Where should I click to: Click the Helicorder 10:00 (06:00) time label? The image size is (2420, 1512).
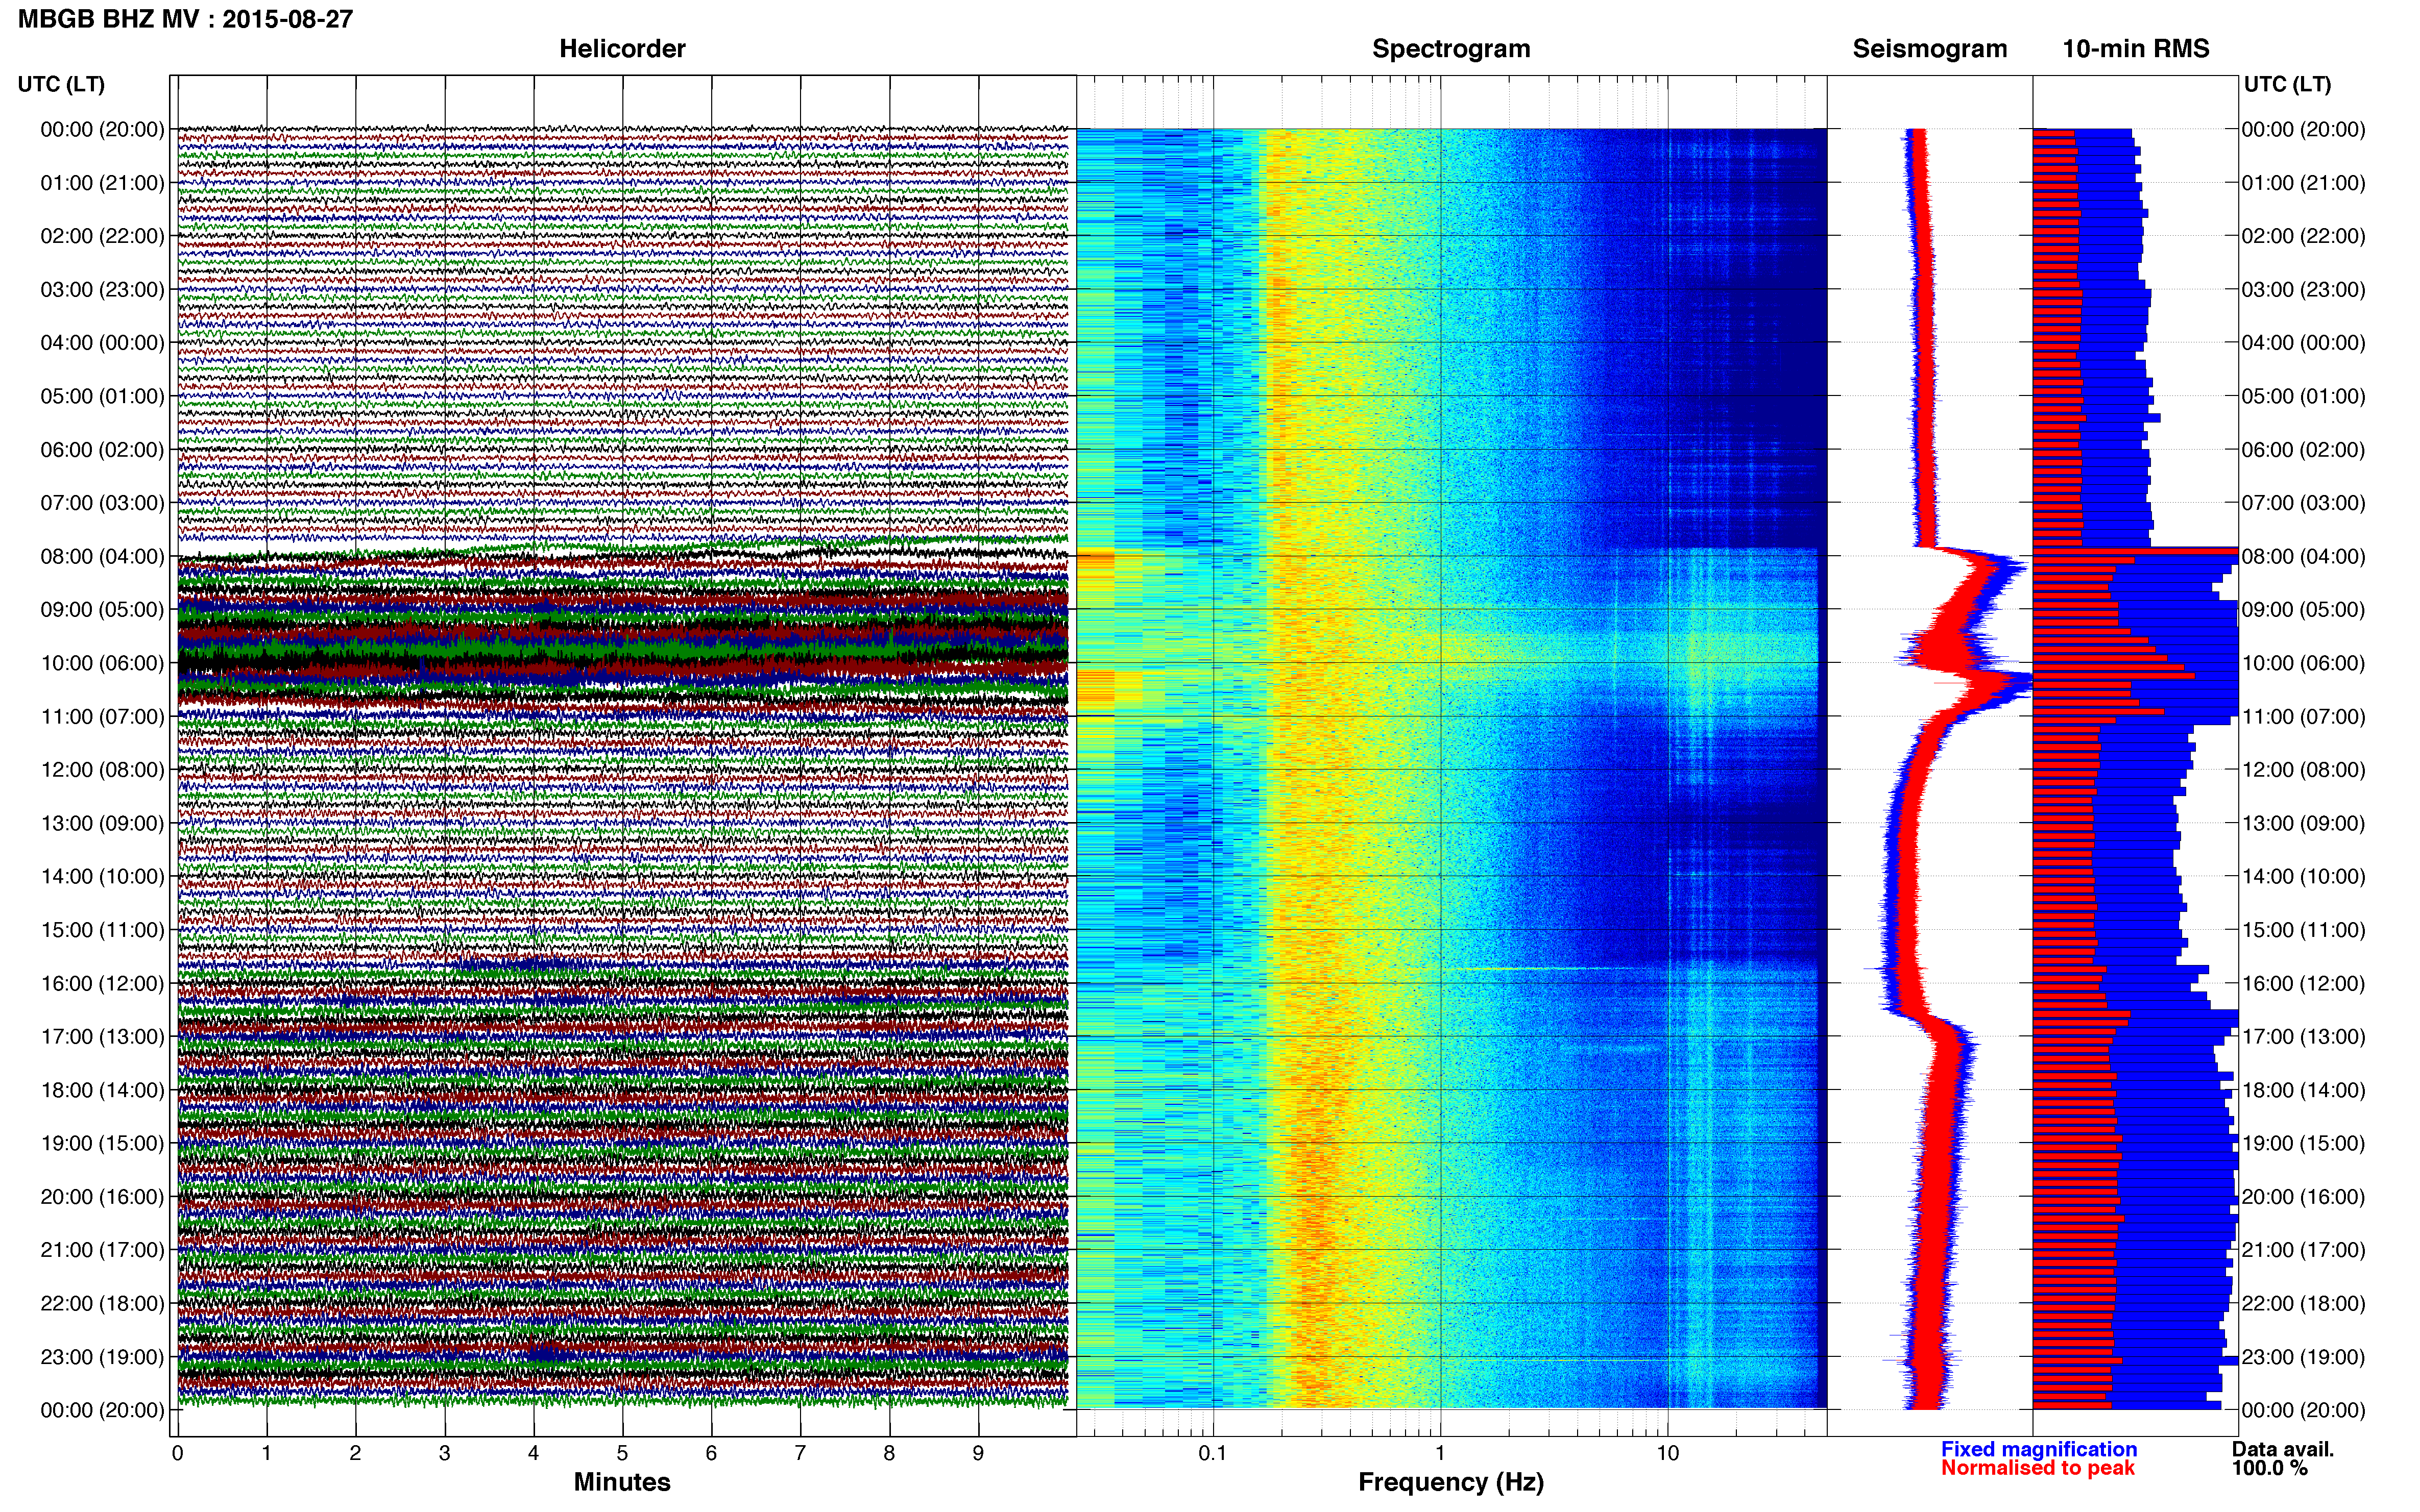102,663
